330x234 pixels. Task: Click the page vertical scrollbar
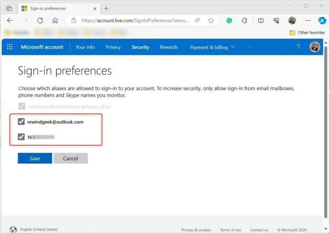(326, 132)
